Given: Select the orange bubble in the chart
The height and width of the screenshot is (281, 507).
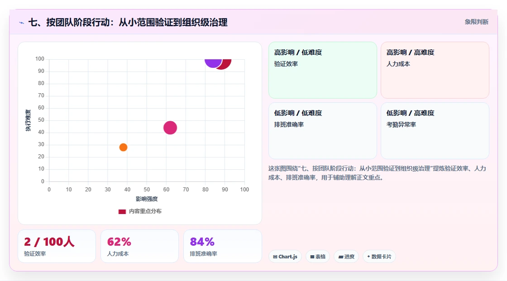Looking at the screenshot, I should click(x=123, y=148).
